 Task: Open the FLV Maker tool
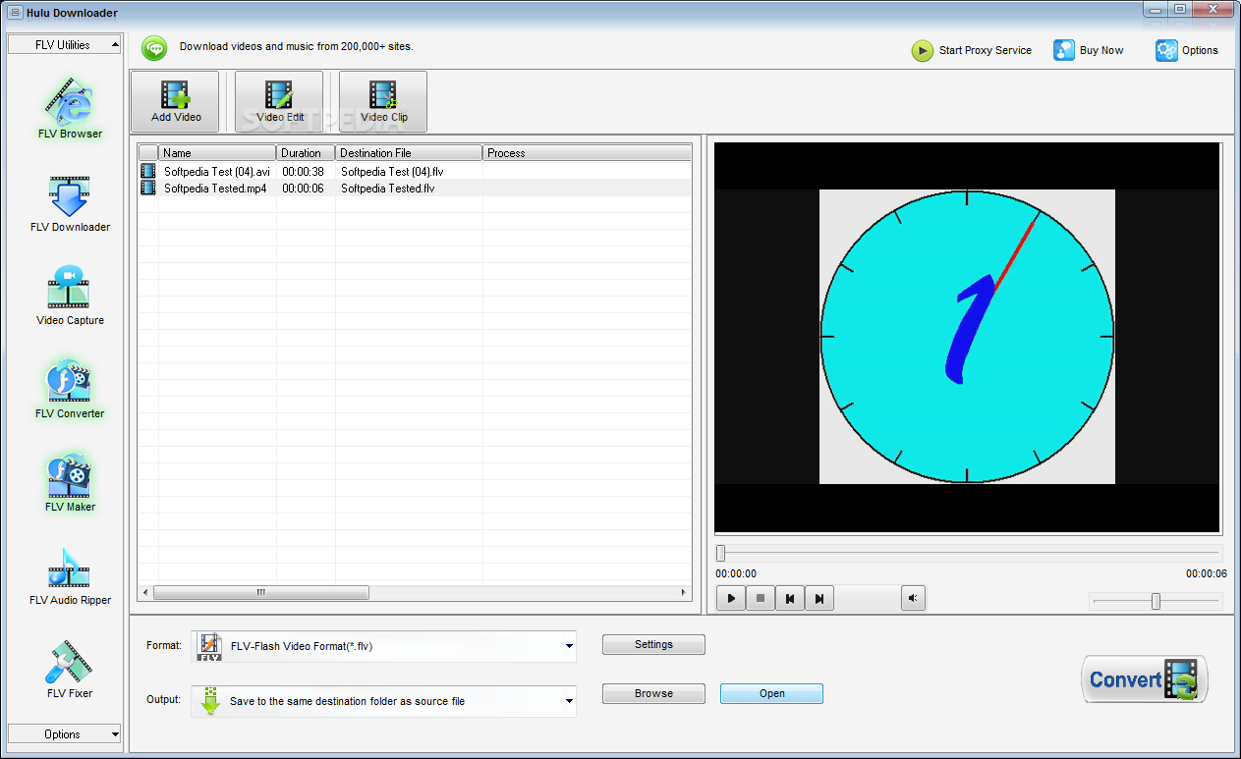pos(69,483)
